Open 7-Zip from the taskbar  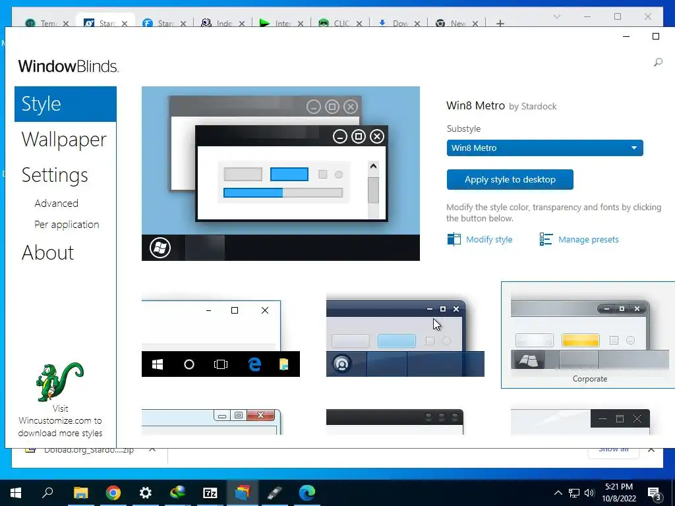coord(210,493)
